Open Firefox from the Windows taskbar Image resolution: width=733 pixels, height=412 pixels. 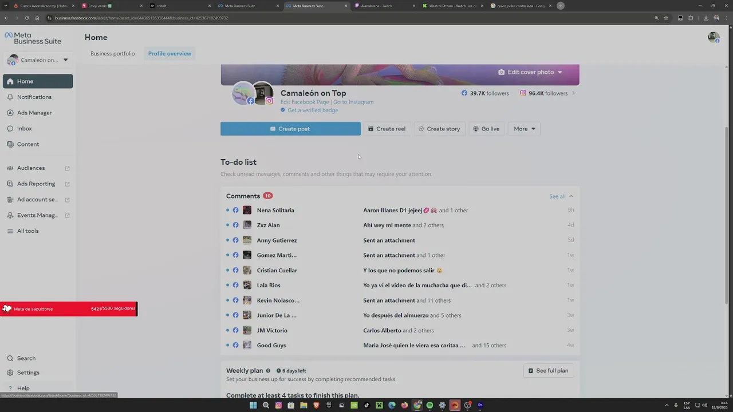(x=404, y=405)
